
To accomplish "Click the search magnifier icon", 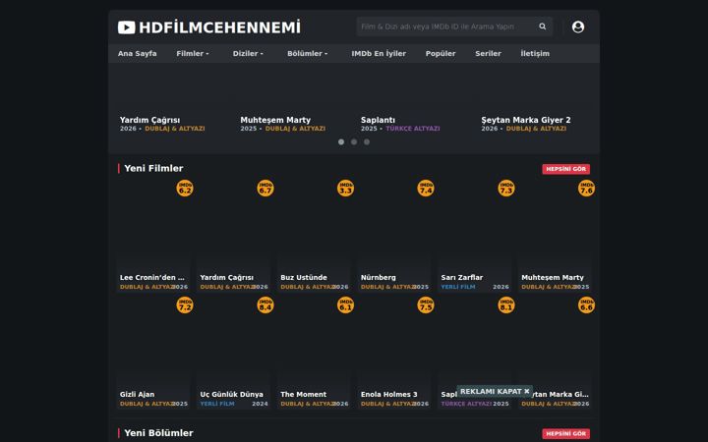I will 542,27.
